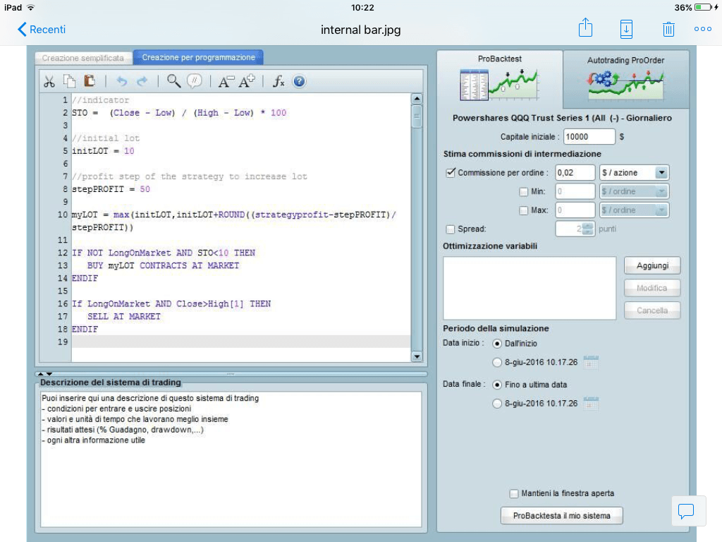722x542 pixels.
Task: Open calendar picker for Data inizio
Action: click(x=591, y=363)
